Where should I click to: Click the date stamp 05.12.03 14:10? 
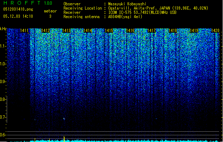18,16
